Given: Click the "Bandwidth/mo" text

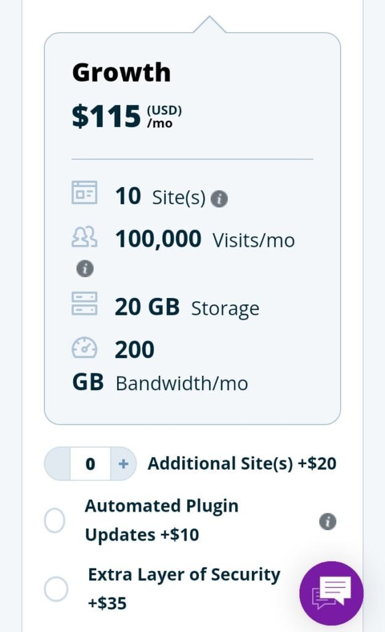Looking at the screenshot, I should pyautogui.click(x=182, y=383).
